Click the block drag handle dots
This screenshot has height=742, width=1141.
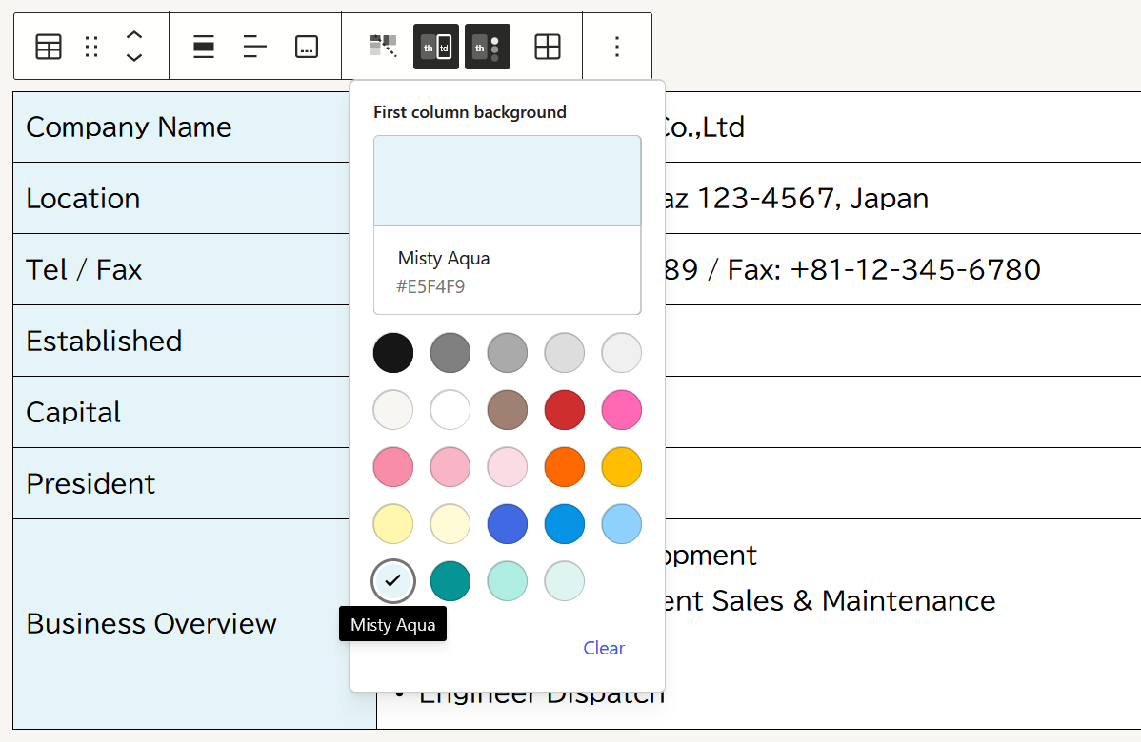tap(91, 48)
